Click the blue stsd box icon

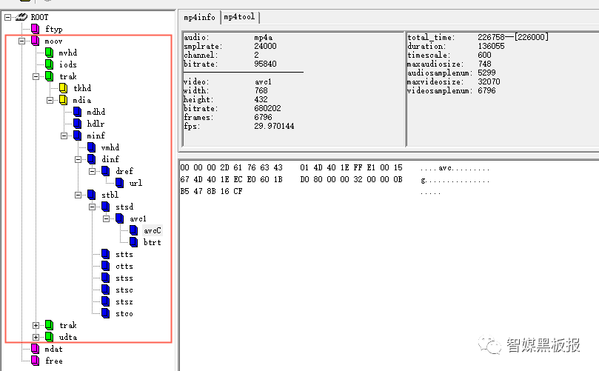106,207
